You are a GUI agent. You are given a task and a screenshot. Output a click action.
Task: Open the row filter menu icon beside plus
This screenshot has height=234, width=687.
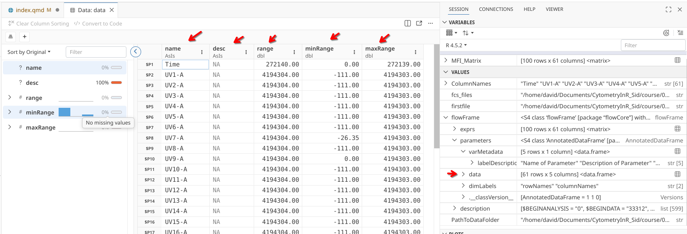point(11,37)
